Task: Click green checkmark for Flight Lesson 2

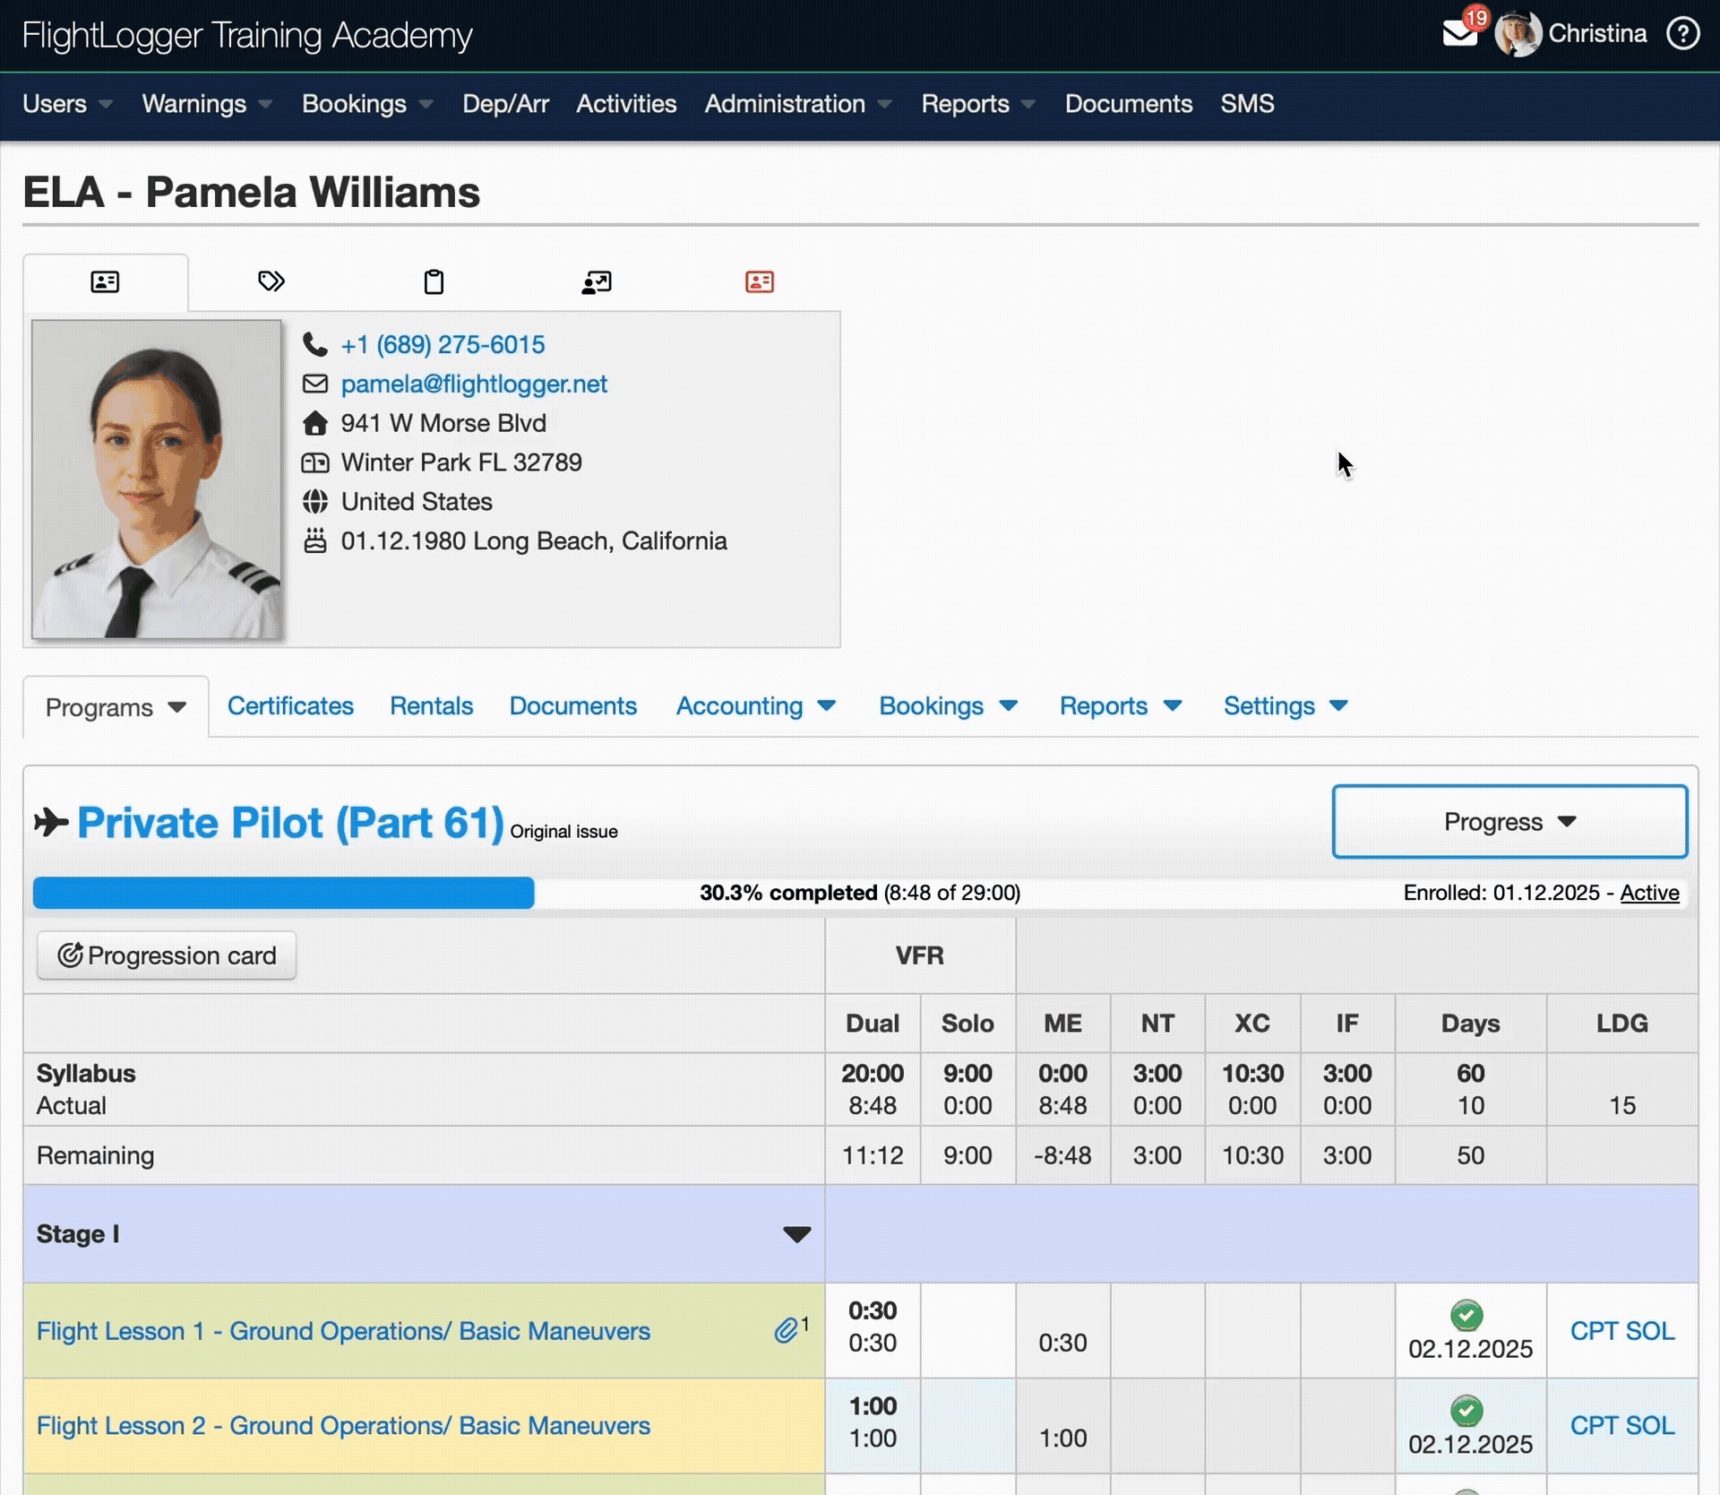Action: 1466,1411
